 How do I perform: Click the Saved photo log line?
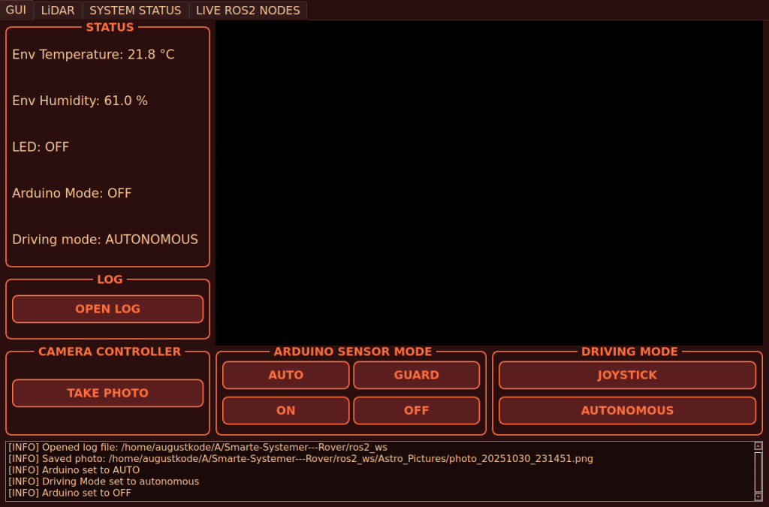[x=300, y=458]
